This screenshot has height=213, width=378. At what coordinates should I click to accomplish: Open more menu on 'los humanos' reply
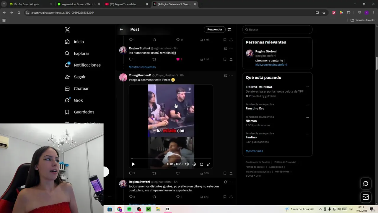tap(231, 48)
